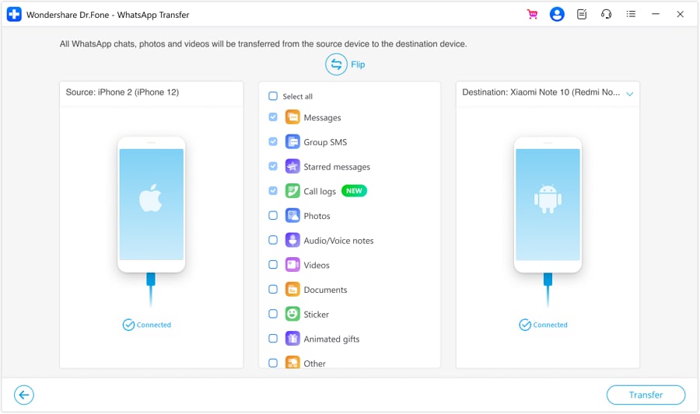Click the Documents folder icon
Viewport: 700px width, 414px height.
click(292, 289)
